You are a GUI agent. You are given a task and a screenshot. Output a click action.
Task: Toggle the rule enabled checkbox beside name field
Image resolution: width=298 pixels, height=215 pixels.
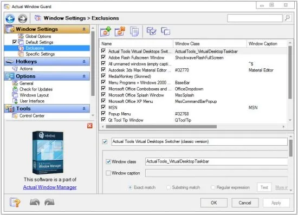click(x=105, y=141)
